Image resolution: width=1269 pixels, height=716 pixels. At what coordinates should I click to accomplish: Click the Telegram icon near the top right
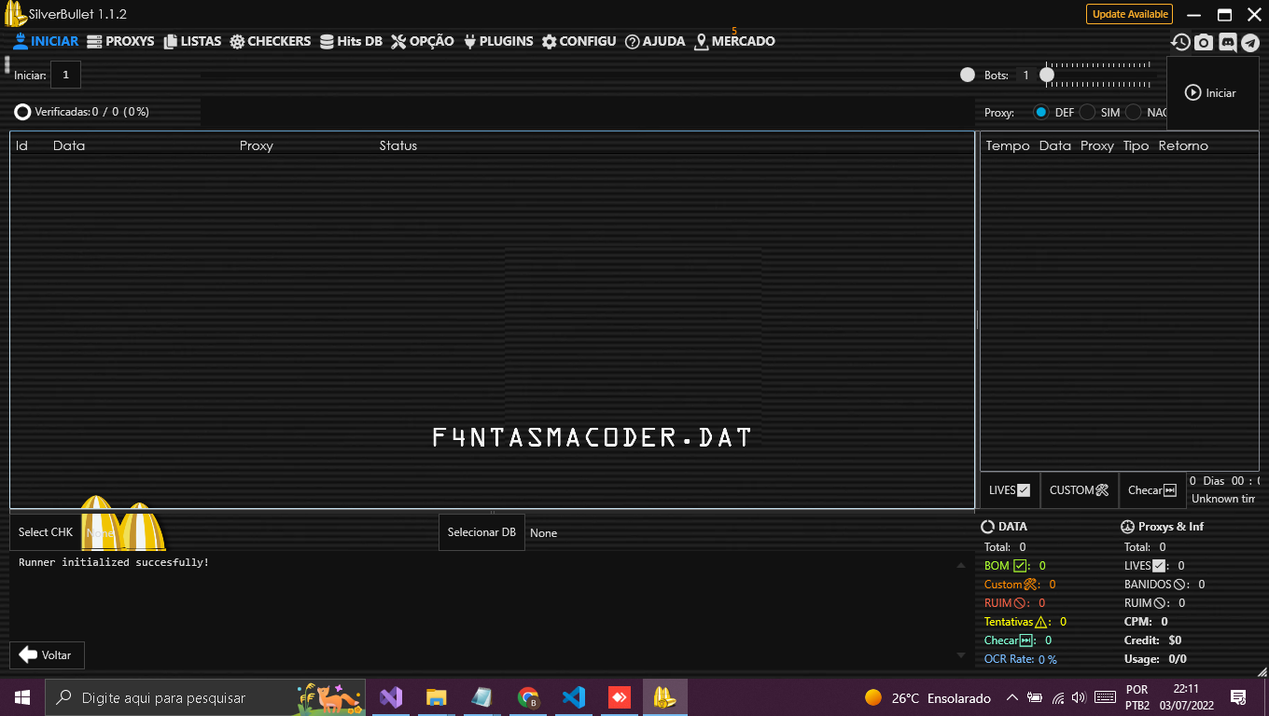(x=1251, y=42)
